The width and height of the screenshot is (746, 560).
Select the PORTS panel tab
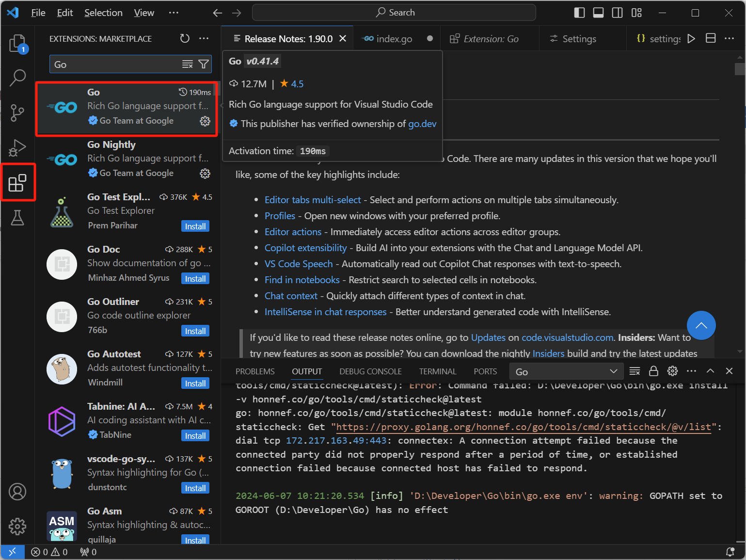coord(485,371)
